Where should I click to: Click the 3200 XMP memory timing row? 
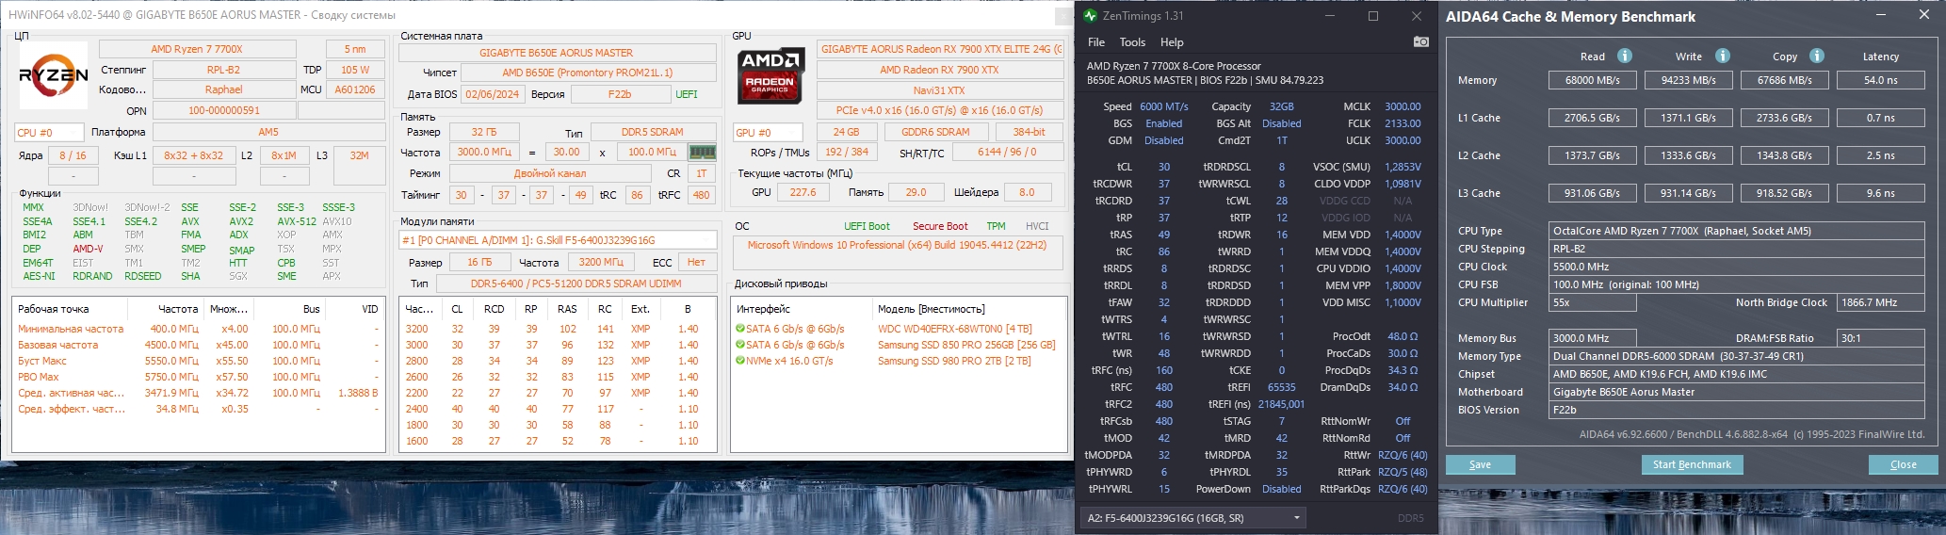(557, 329)
